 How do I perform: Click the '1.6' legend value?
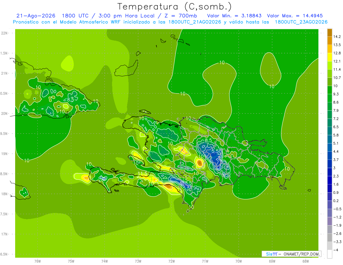(x=336, y=184)
